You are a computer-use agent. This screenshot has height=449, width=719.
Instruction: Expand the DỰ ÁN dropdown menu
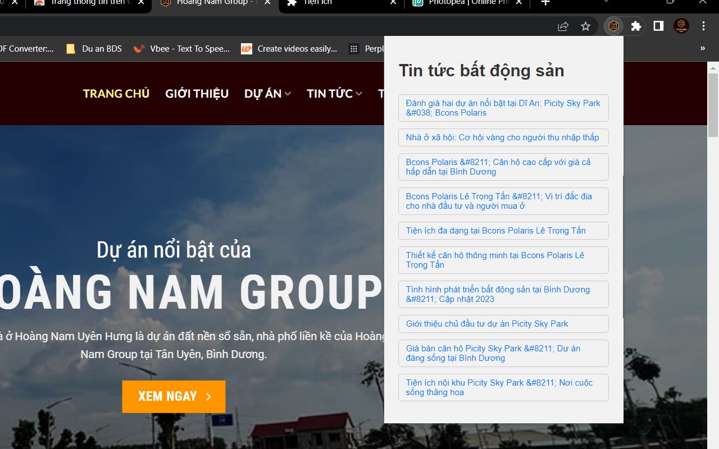point(267,94)
